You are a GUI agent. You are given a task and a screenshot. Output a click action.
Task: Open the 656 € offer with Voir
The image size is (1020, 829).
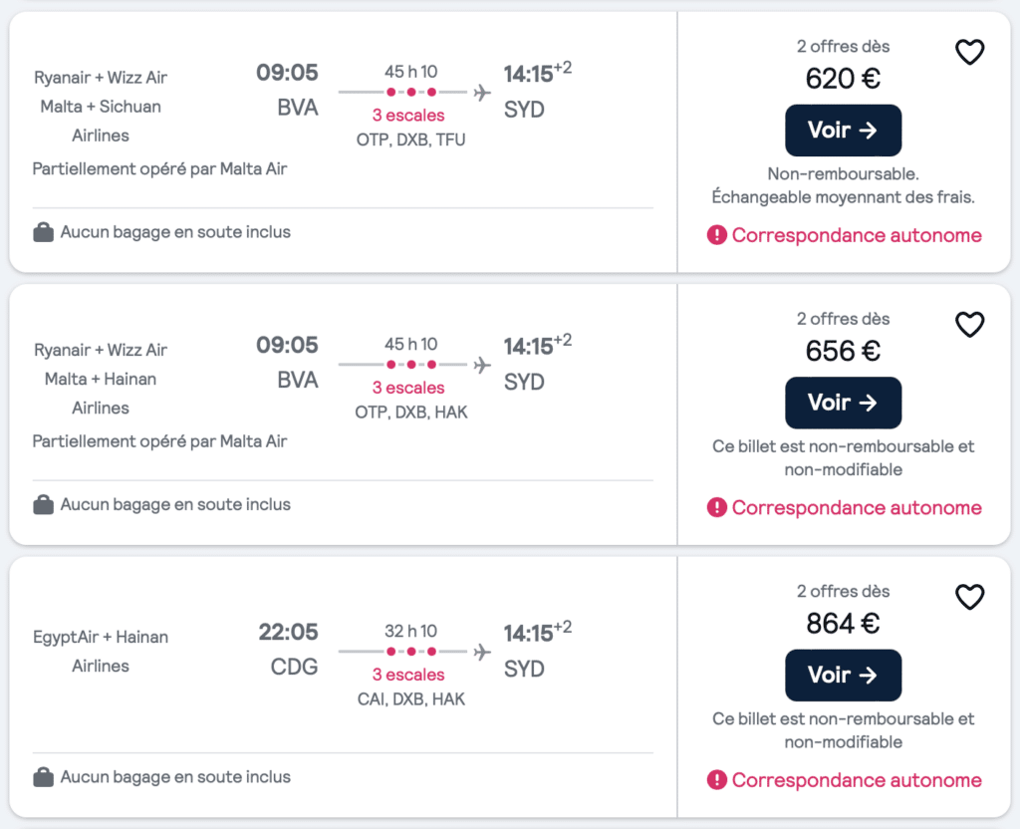pyautogui.click(x=843, y=403)
